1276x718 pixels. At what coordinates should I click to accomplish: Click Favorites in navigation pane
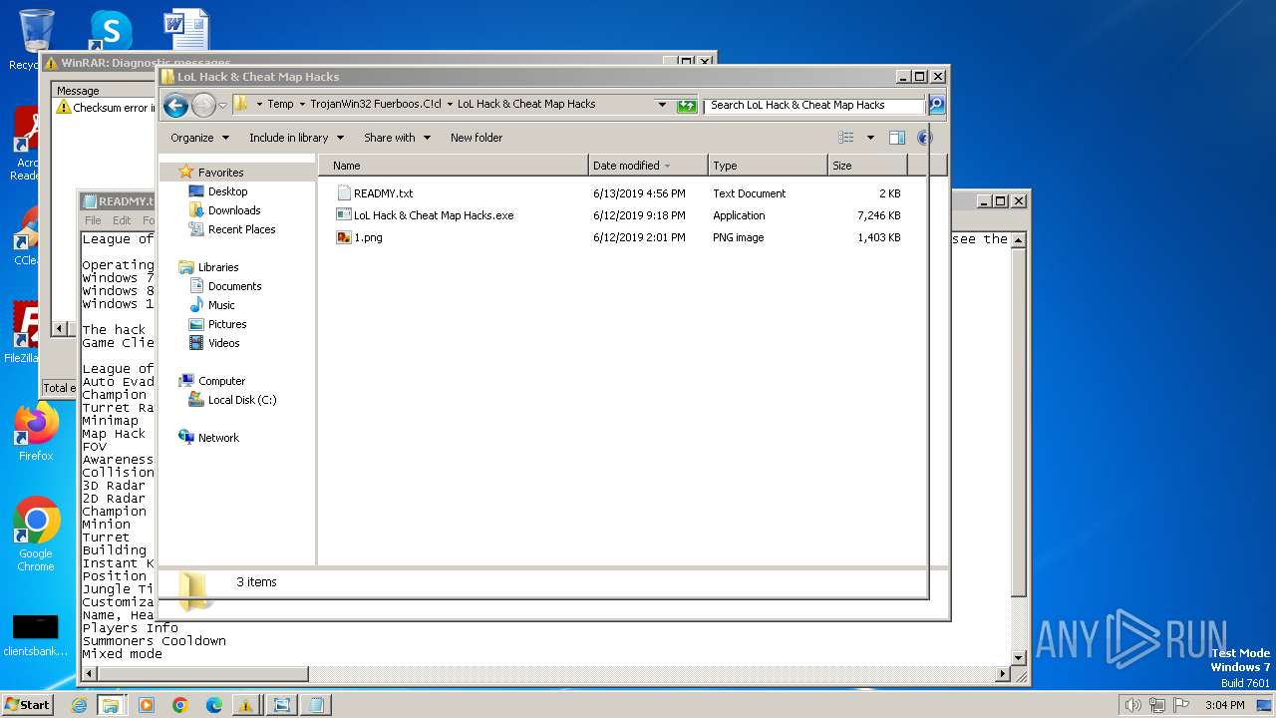coord(220,173)
